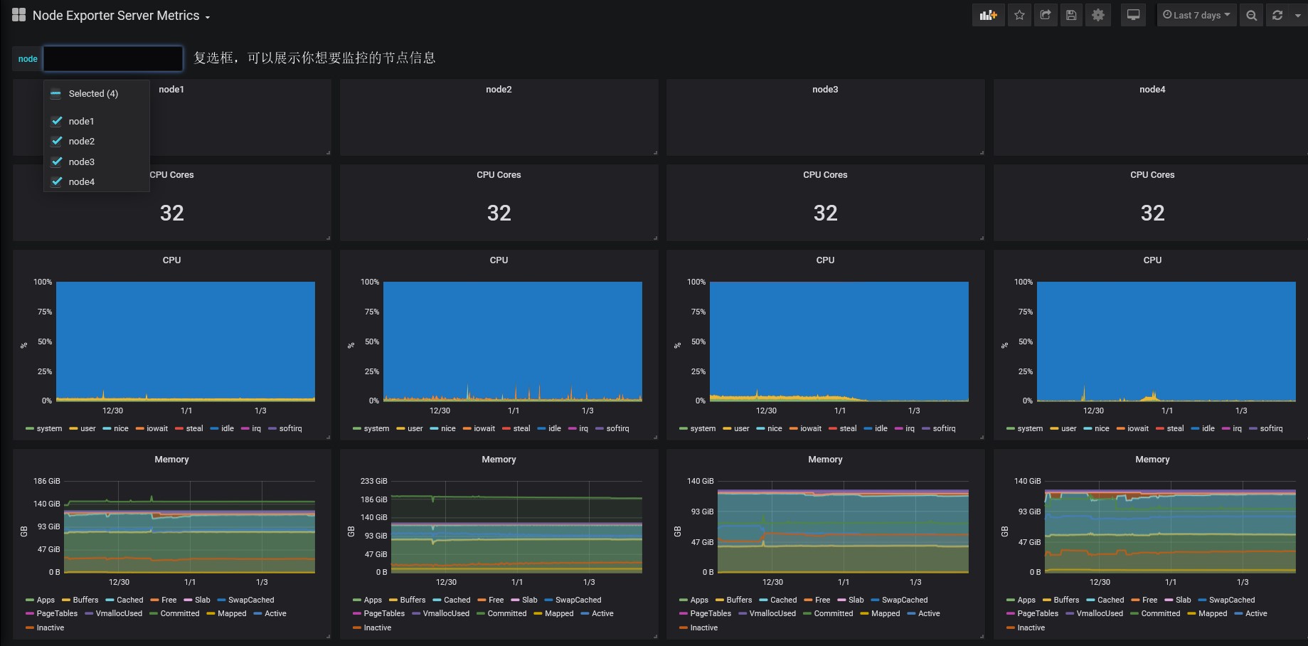Refresh the dashboard
The height and width of the screenshot is (646, 1308).
click(1277, 15)
